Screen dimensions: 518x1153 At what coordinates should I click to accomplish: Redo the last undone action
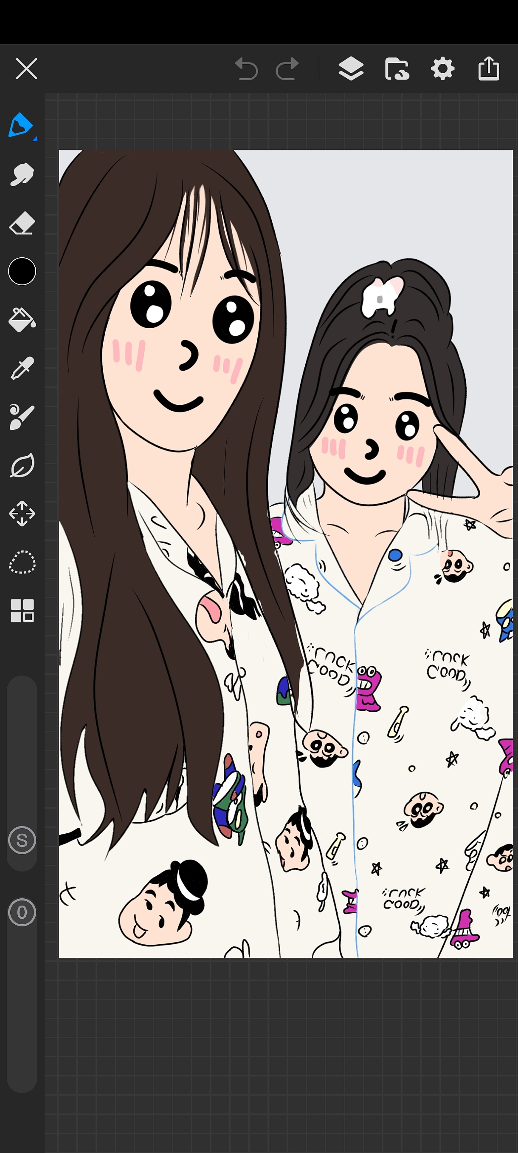(x=287, y=69)
